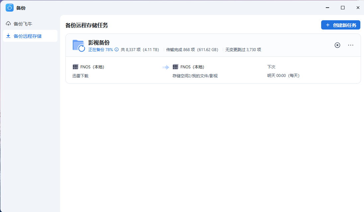Click the 影视备份 task title
The width and height of the screenshot is (364, 212).
99,43
